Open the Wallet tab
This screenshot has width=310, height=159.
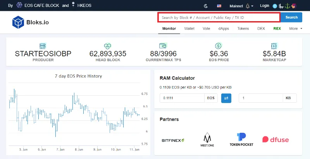coord(189,29)
